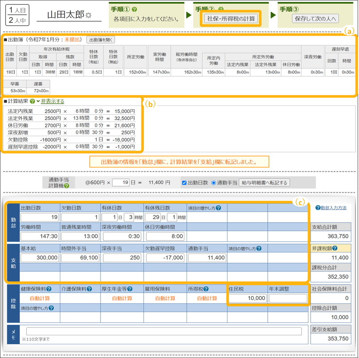Open the 非課税額 help icon
Image resolution: width=359 pixels, height=358 pixels.
(335, 249)
